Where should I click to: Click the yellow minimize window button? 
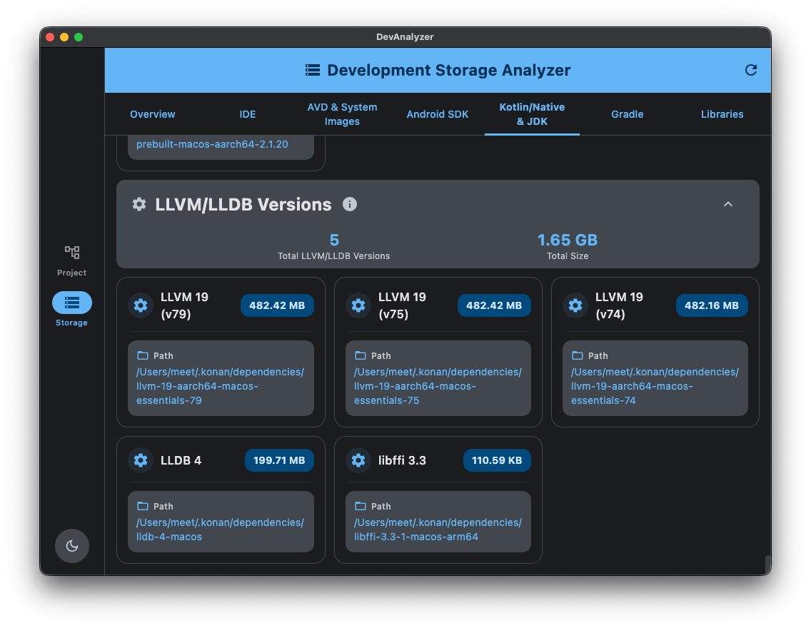[64, 37]
